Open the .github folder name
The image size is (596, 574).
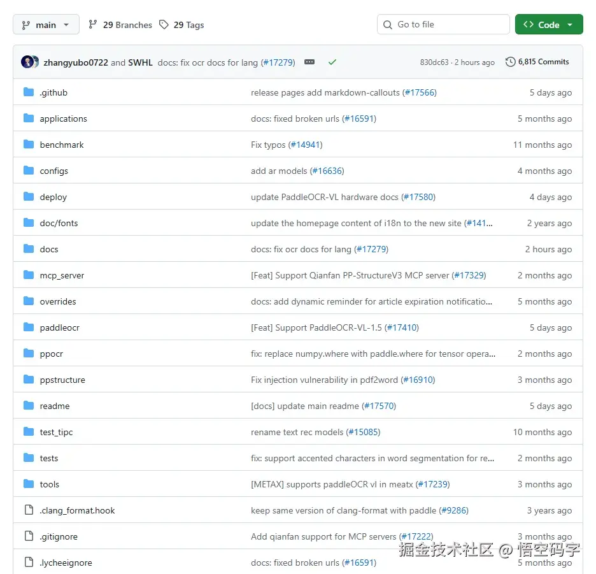pyautogui.click(x=53, y=92)
